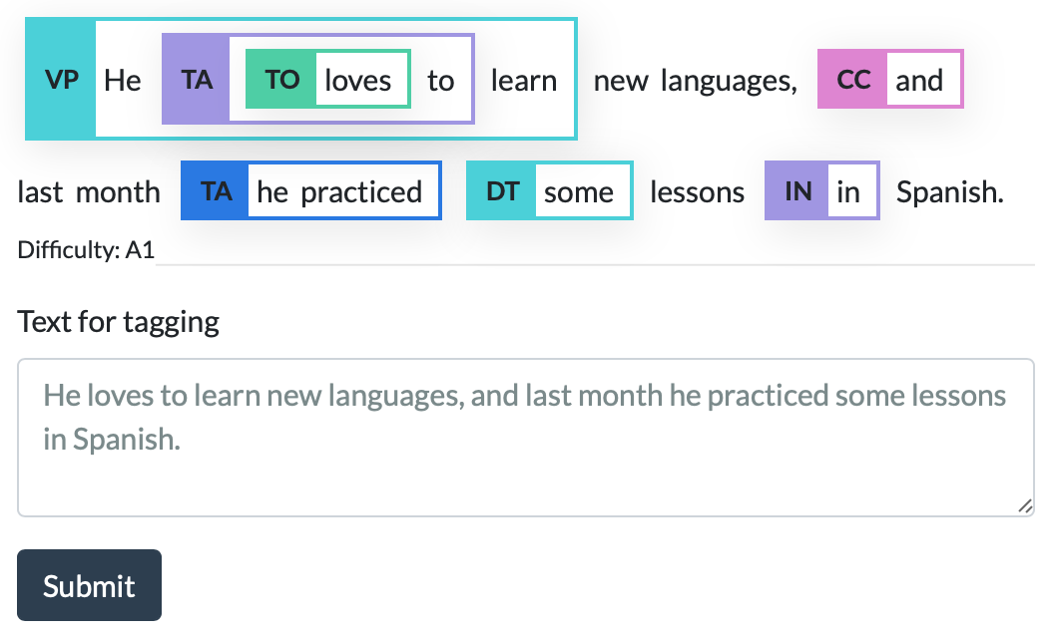Click the word "some" in DT tag
The height and width of the screenshot is (638, 1056).
[x=579, y=190]
